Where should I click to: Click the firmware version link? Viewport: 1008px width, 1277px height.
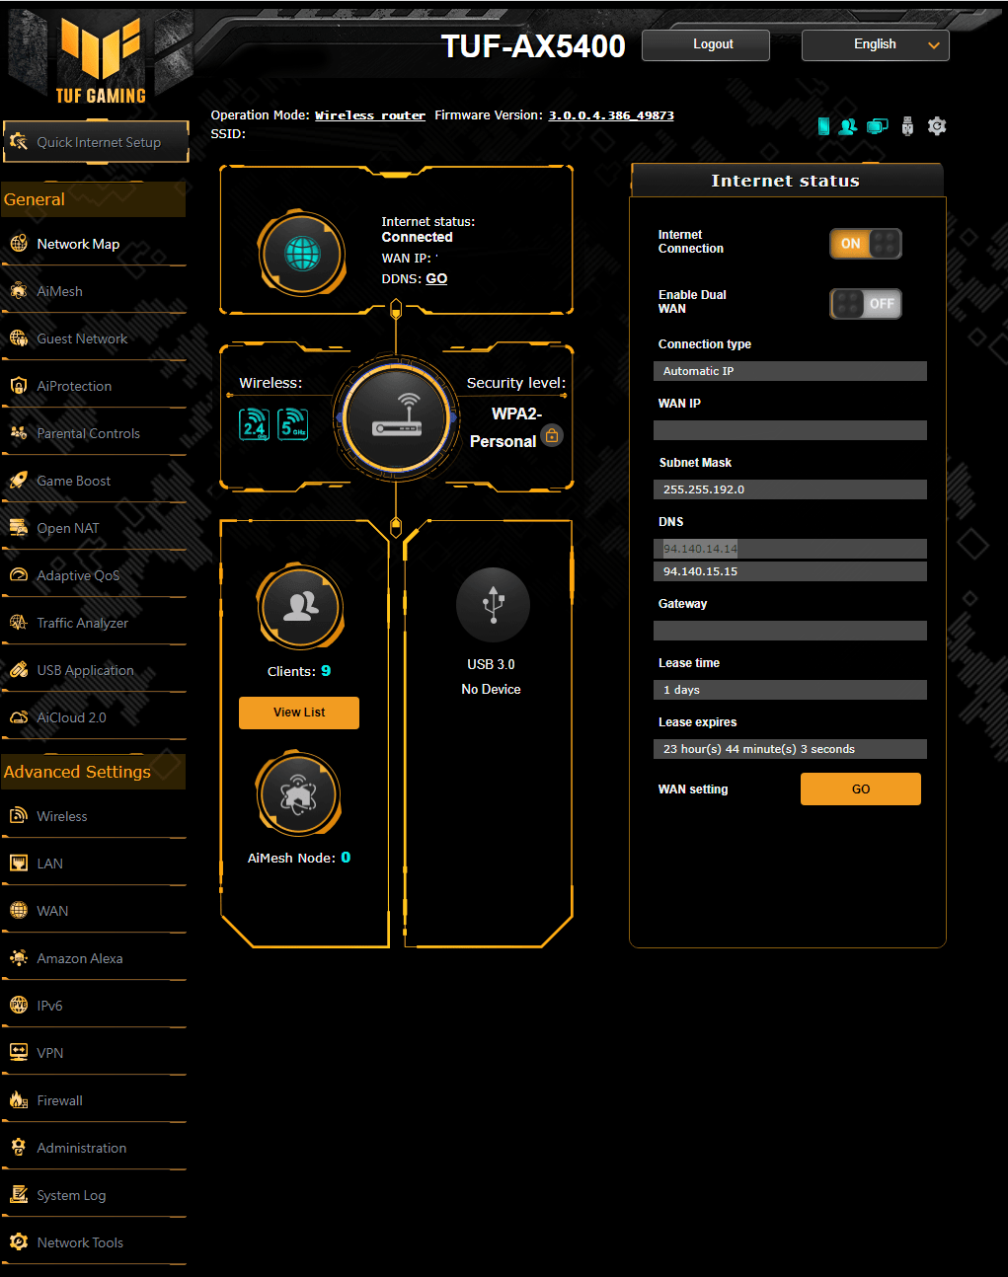pyautogui.click(x=611, y=115)
